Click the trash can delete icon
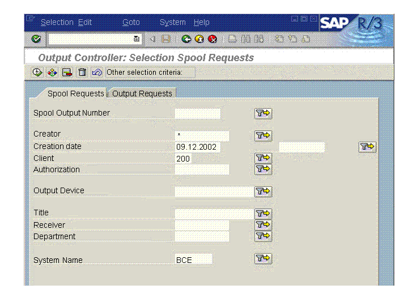Viewport: 408px width, 306px height. [82, 72]
